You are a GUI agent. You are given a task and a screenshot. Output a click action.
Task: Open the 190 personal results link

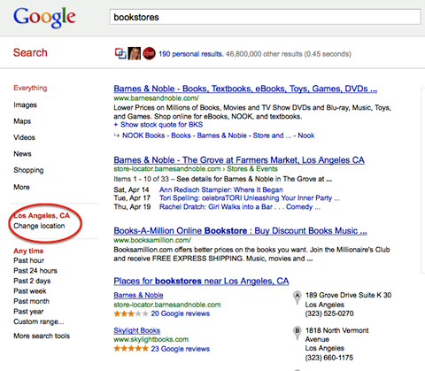tap(191, 54)
